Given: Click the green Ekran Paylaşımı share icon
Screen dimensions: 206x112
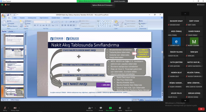Looking at the screenshot, I should 110,108.
